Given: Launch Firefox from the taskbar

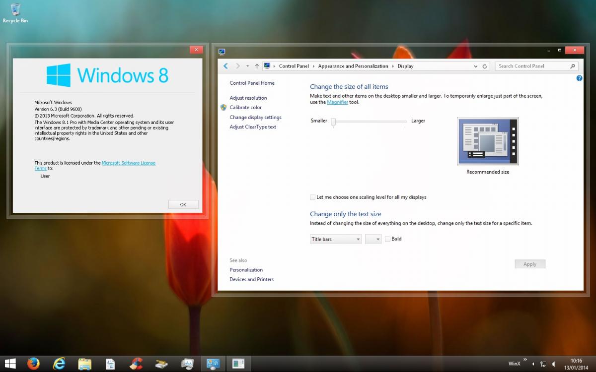Looking at the screenshot, I should (33, 364).
